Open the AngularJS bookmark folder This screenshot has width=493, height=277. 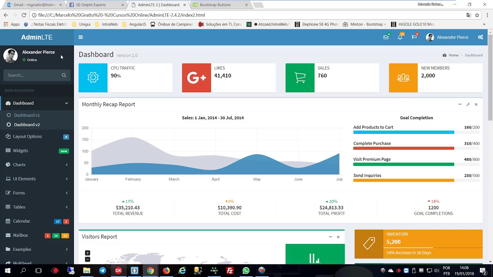(x=134, y=24)
